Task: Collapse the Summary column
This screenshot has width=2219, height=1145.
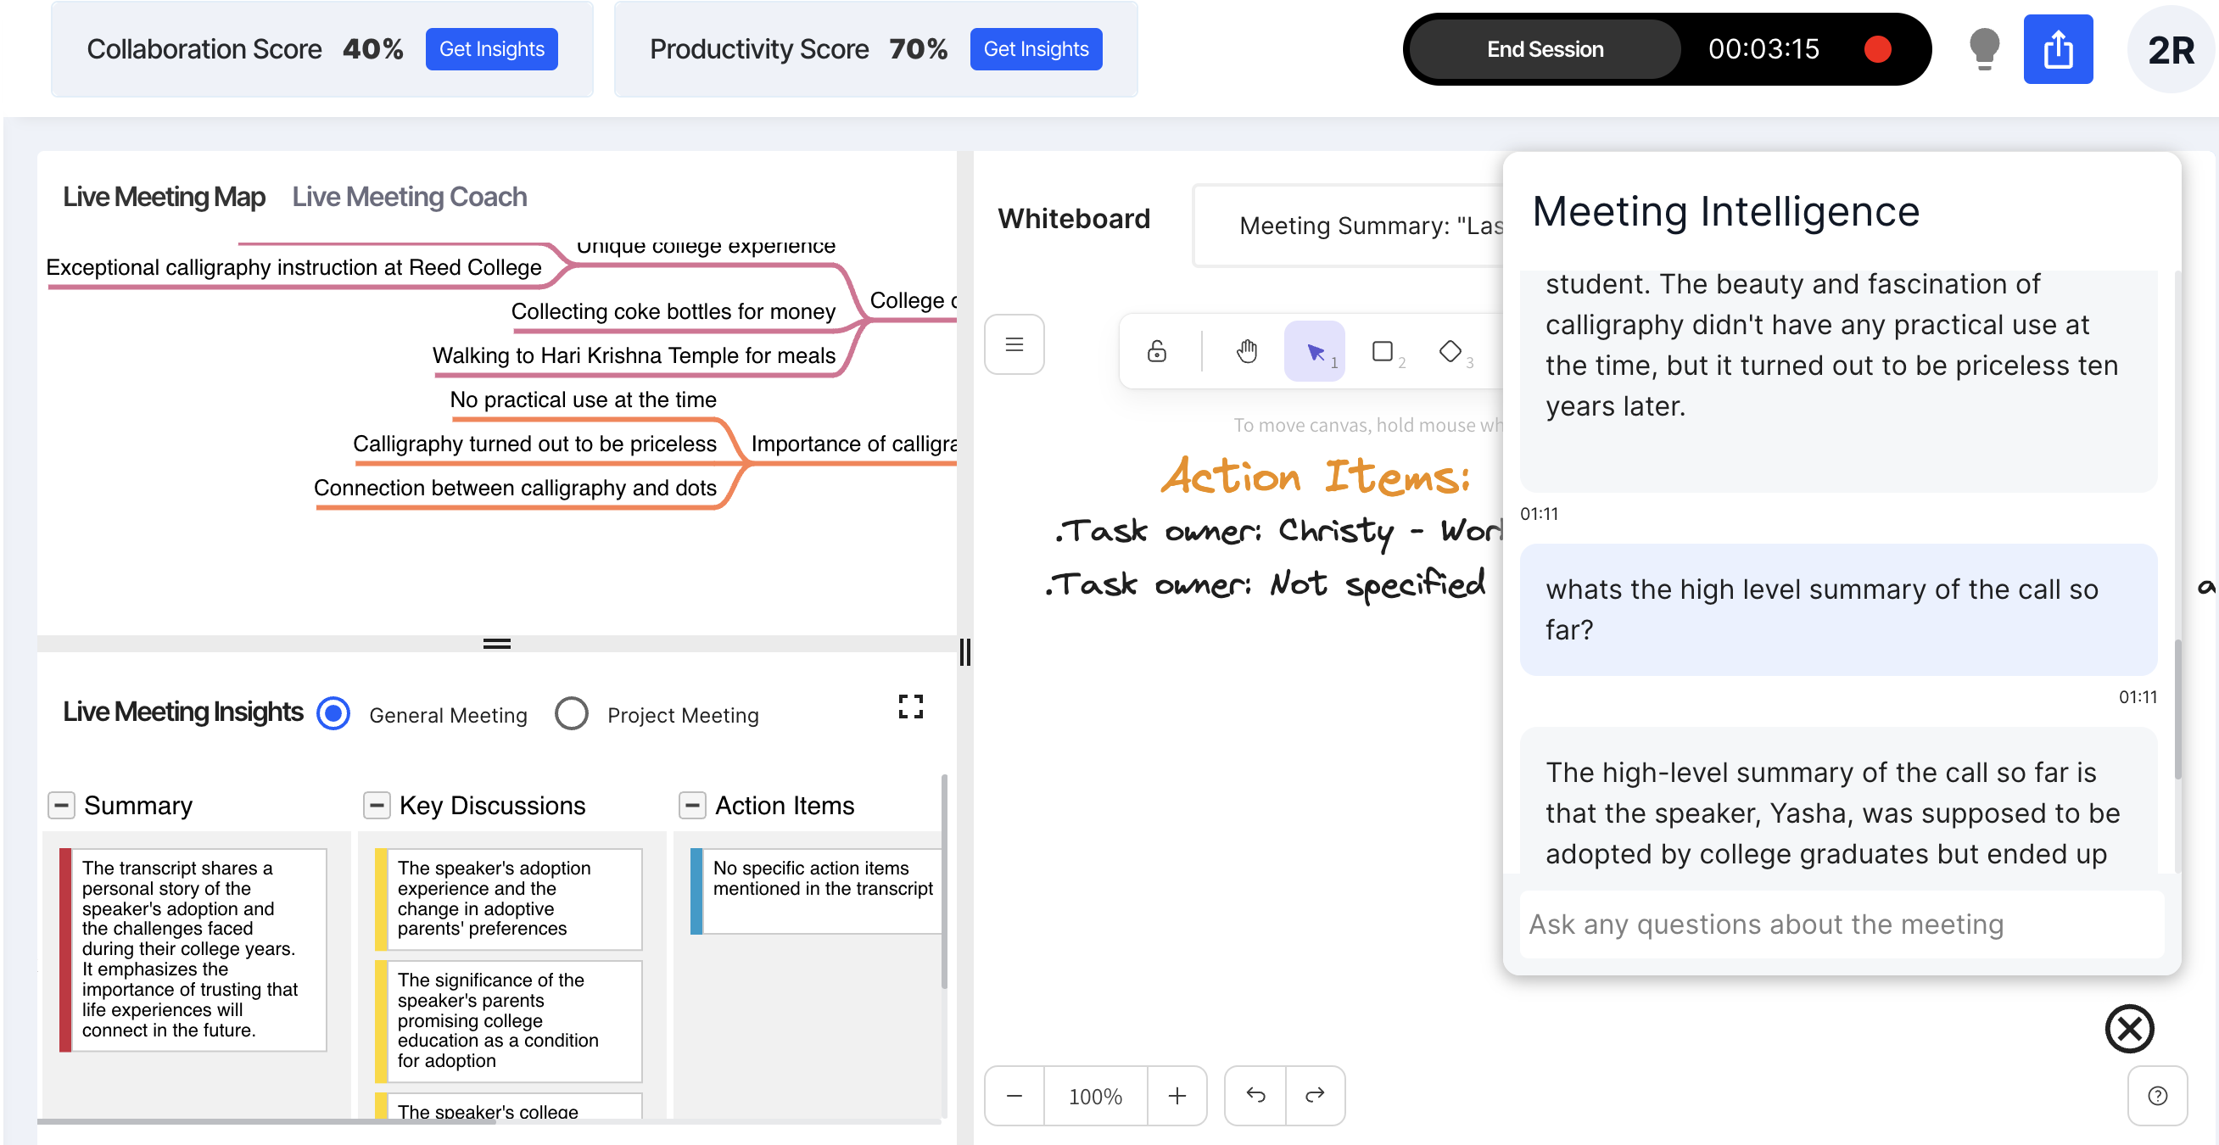Action: point(61,805)
